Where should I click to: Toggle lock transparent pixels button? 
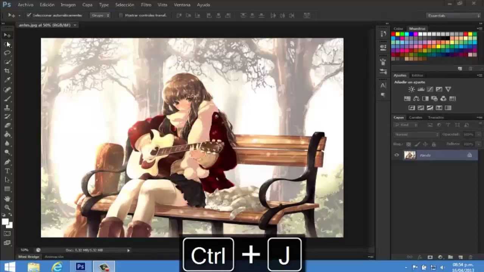(x=408, y=144)
